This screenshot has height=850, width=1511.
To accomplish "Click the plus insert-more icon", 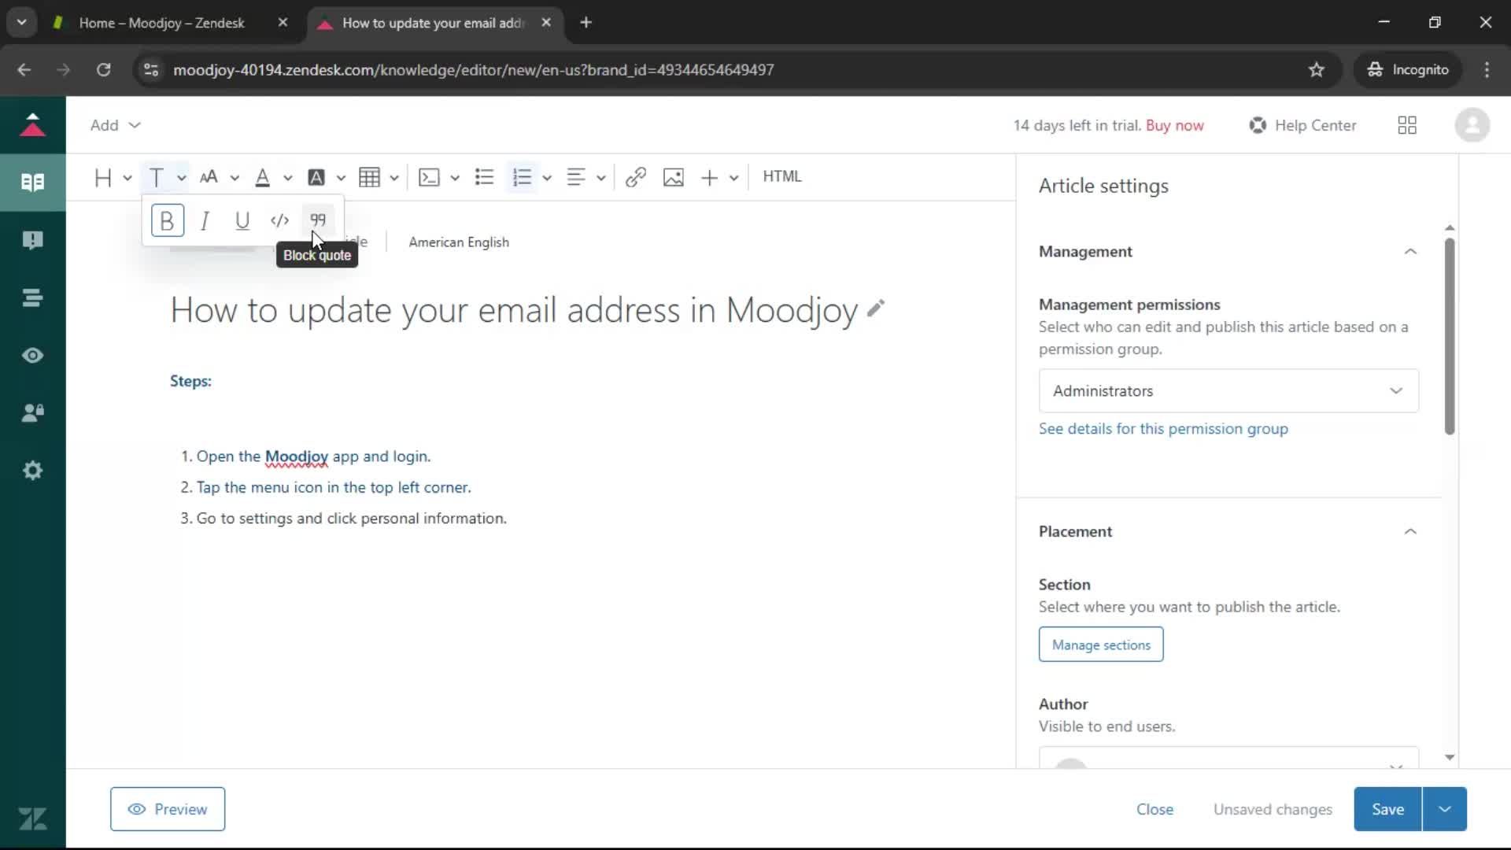I will (710, 178).
